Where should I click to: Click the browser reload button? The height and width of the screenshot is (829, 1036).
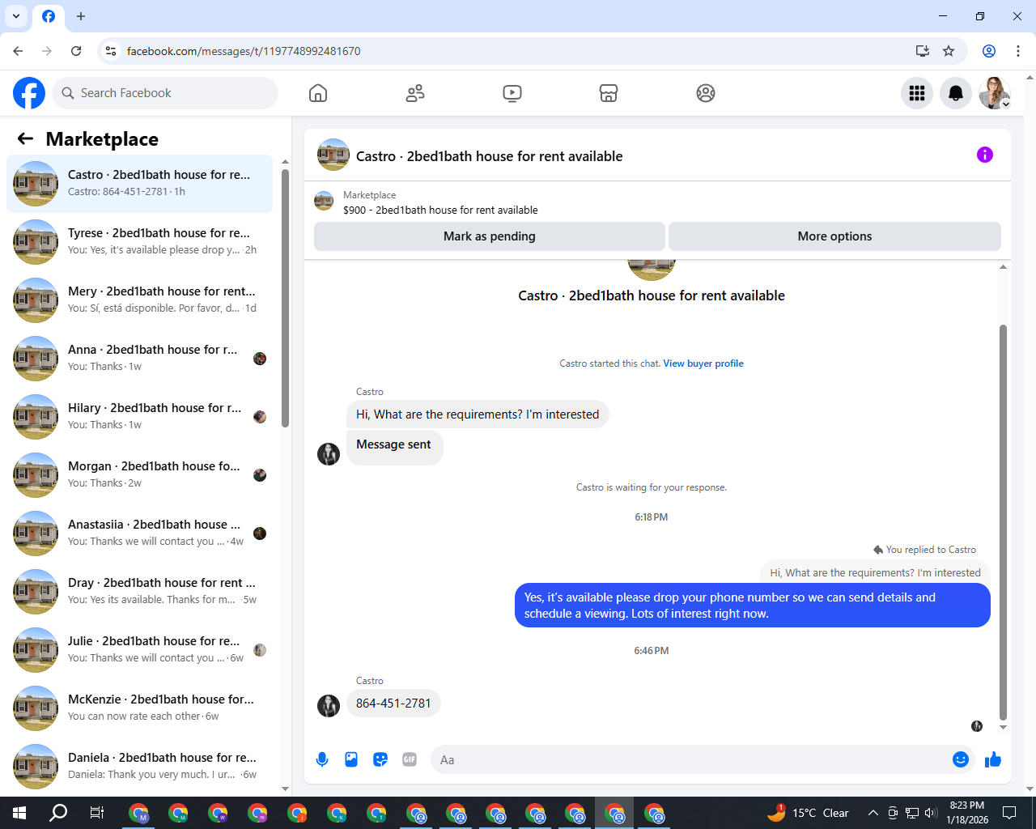pyautogui.click(x=76, y=51)
